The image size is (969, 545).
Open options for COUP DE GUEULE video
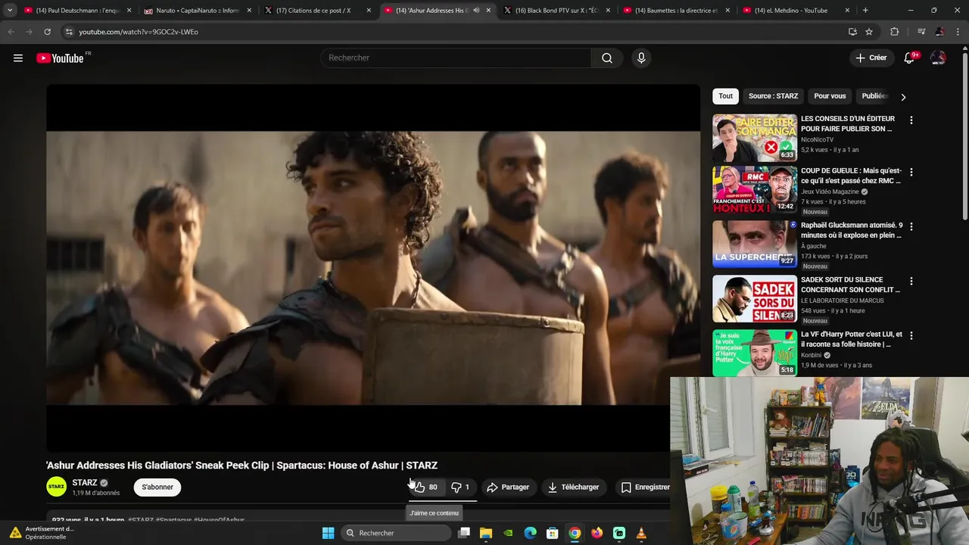[x=911, y=173]
